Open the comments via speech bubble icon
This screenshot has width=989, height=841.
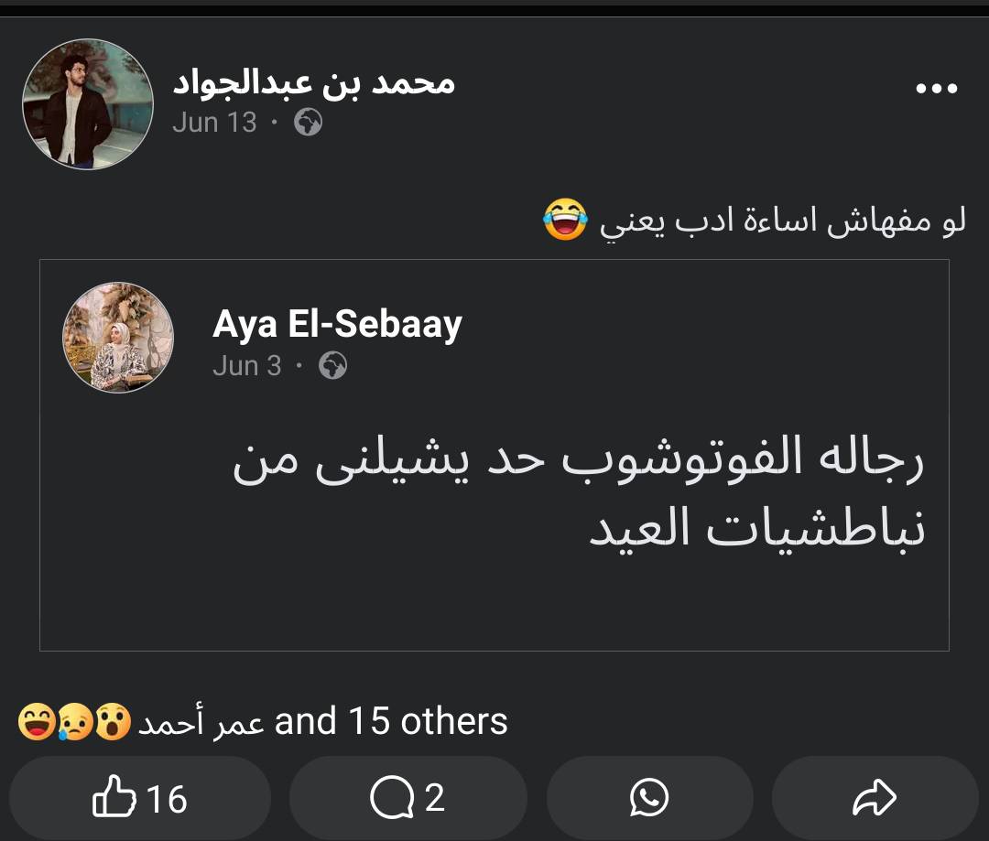408,799
